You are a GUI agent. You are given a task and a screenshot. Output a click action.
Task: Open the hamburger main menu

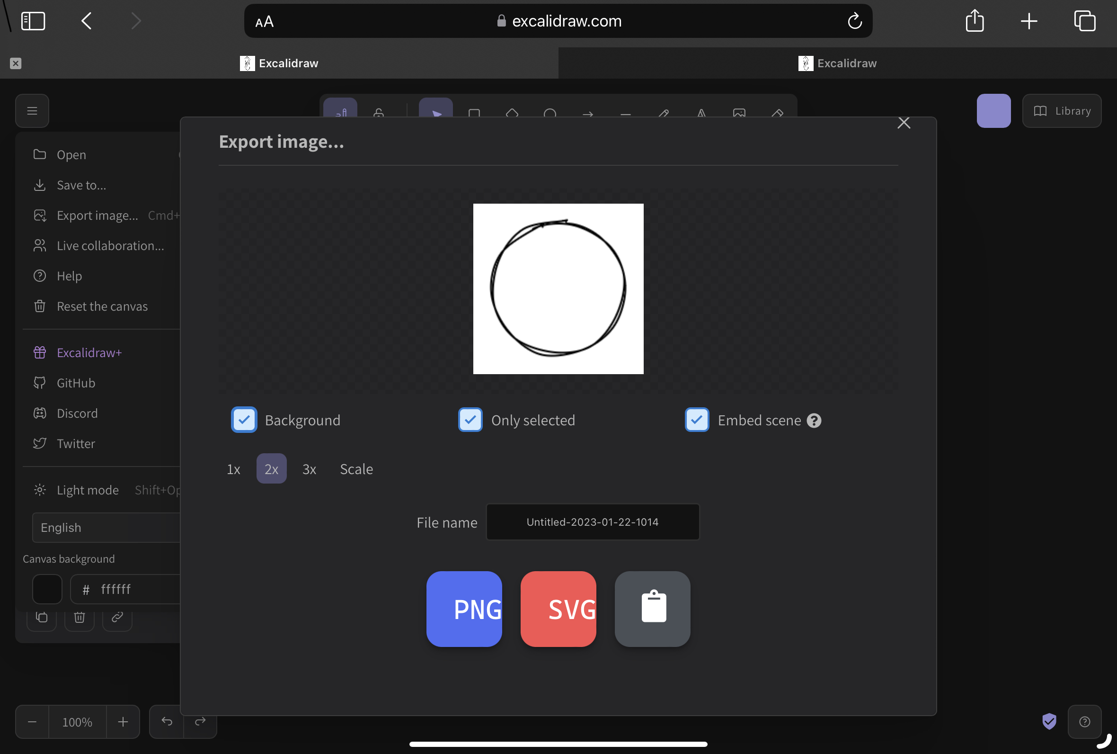[x=32, y=111]
